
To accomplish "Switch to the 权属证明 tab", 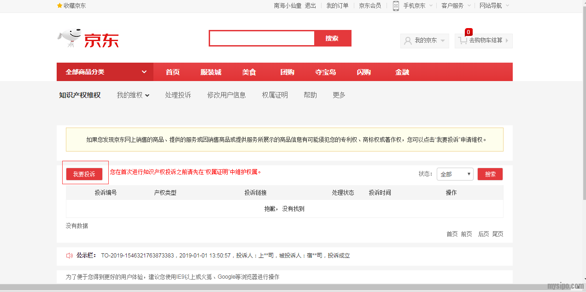I will pos(275,95).
